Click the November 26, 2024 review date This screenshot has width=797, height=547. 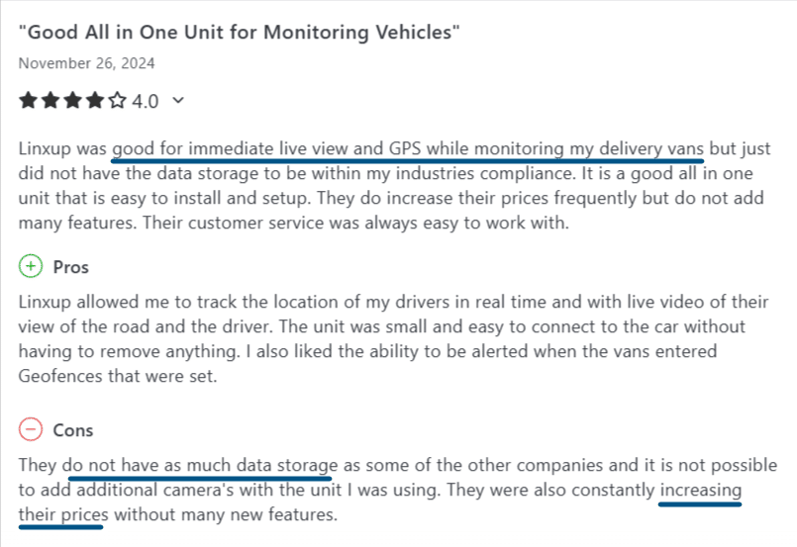(x=86, y=63)
